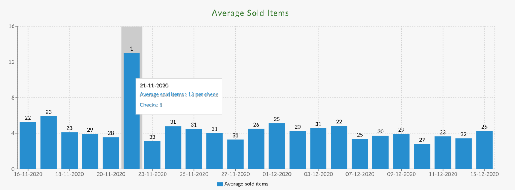
Task: Click the tooltip's Average sold items text
Action: coord(179,95)
